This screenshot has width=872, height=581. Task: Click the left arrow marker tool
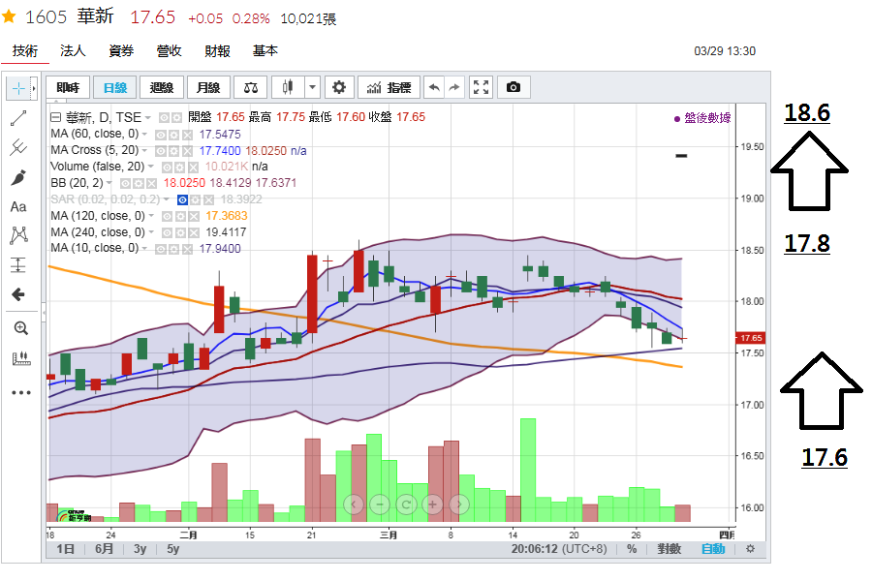[18, 294]
